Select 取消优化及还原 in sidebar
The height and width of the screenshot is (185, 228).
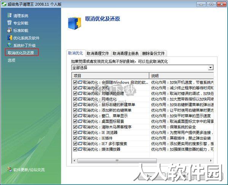pyautogui.click(x=22, y=53)
